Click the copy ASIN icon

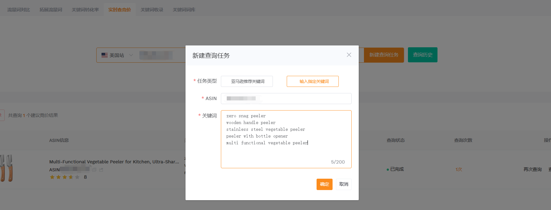94,170
